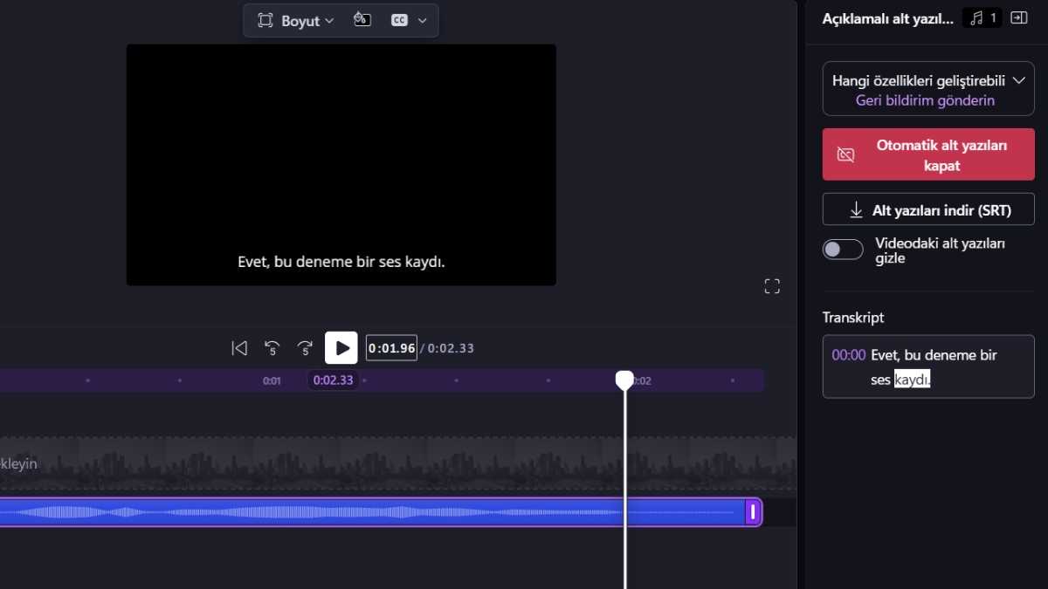
Task: Expand 'Hangi özellikleri geliştirebili' feedback box
Action: pos(1018,80)
